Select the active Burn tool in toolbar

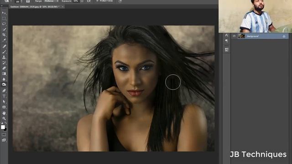[x=4, y=85]
